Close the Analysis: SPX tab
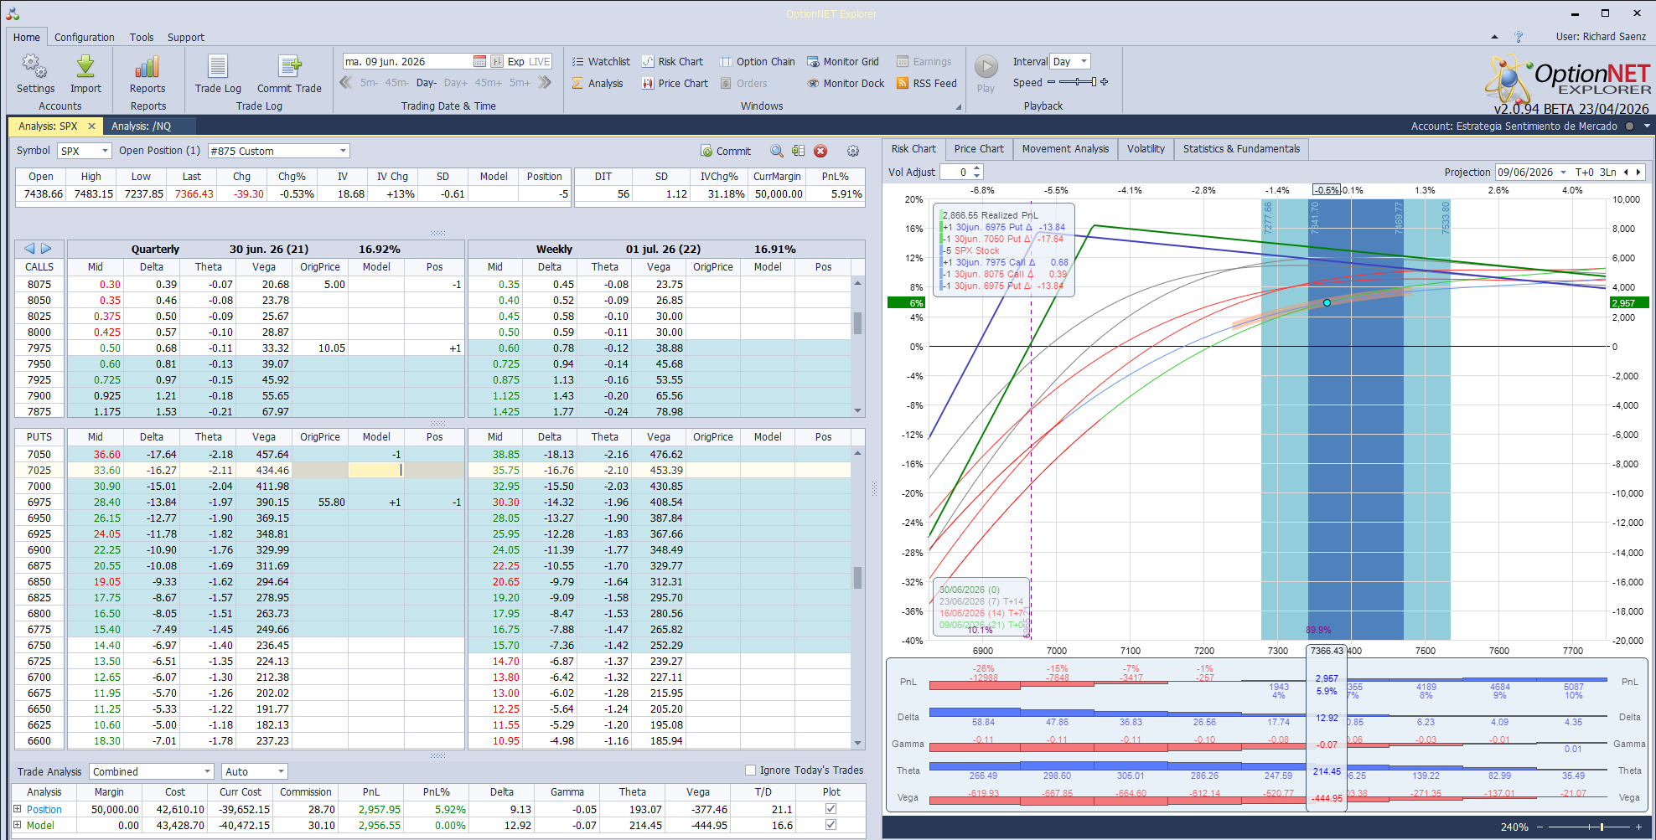This screenshot has height=840, width=1656. 92,126
